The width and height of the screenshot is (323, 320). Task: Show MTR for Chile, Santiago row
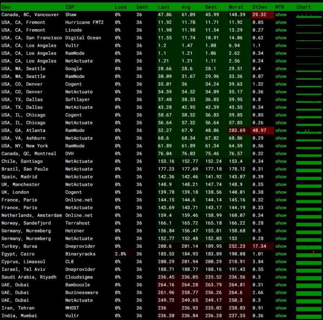point(281,161)
